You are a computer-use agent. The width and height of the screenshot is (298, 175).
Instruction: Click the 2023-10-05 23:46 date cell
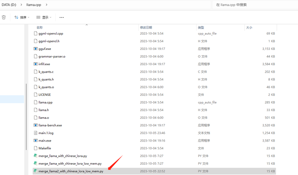pyautogui.click(x=153, y=133)
